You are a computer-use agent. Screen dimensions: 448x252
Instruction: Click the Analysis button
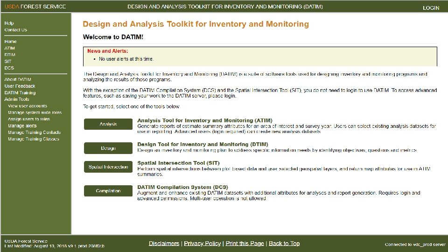108,124
